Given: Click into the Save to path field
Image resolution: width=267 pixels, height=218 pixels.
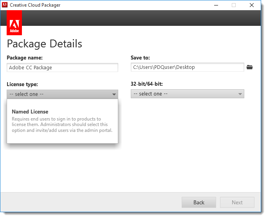Looking at the screenshot, I should 187,67.
